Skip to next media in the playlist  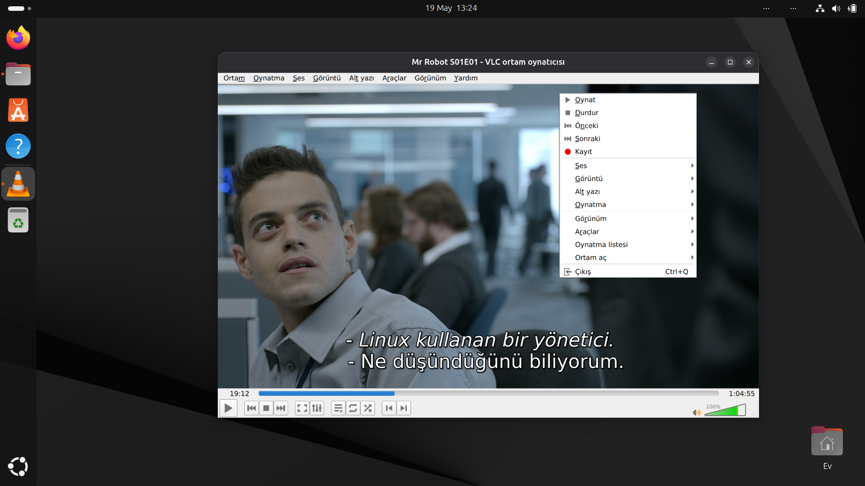click(x=281, y=408)
